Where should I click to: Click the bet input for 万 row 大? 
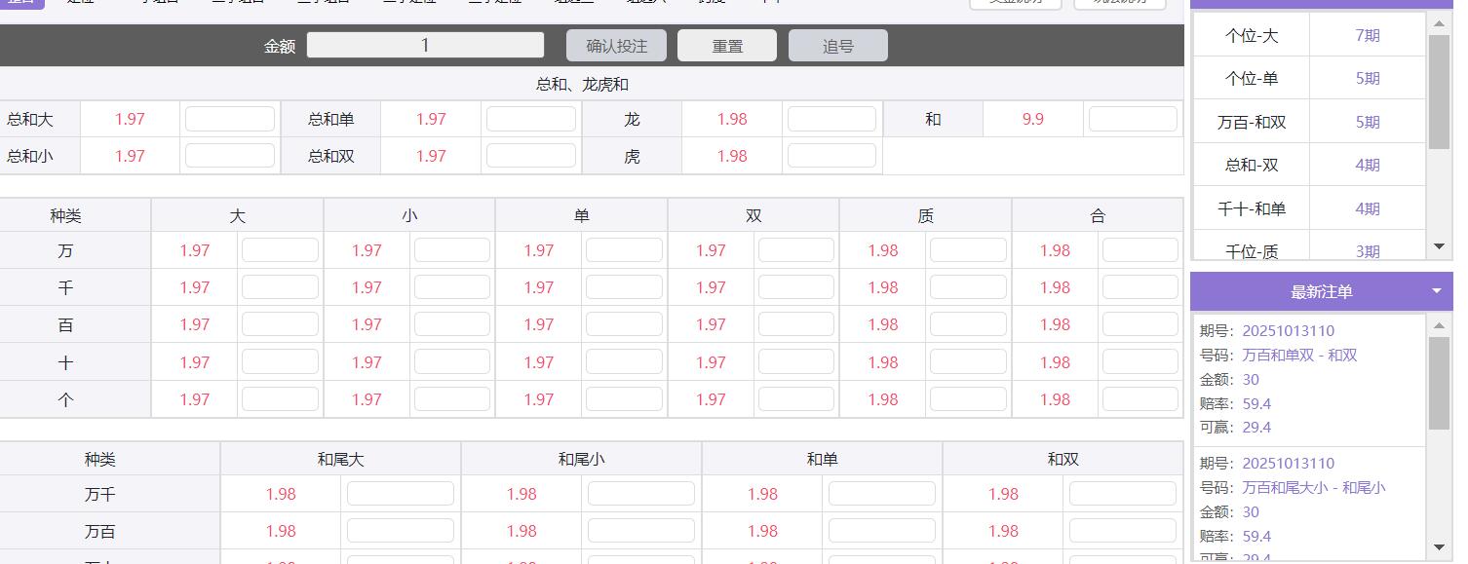280,249
